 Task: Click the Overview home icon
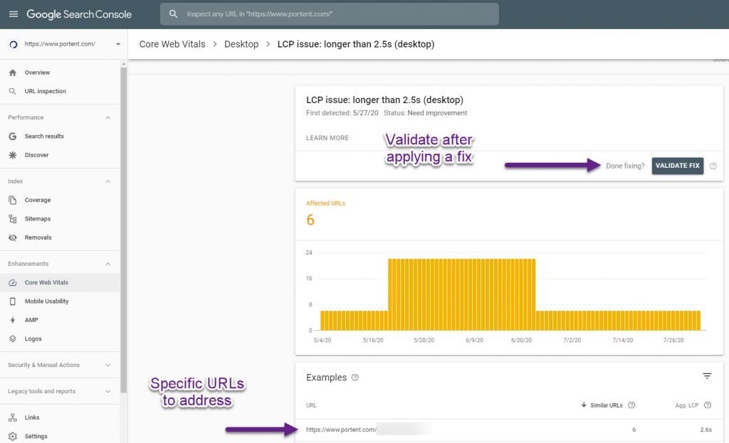coord(13,73)
